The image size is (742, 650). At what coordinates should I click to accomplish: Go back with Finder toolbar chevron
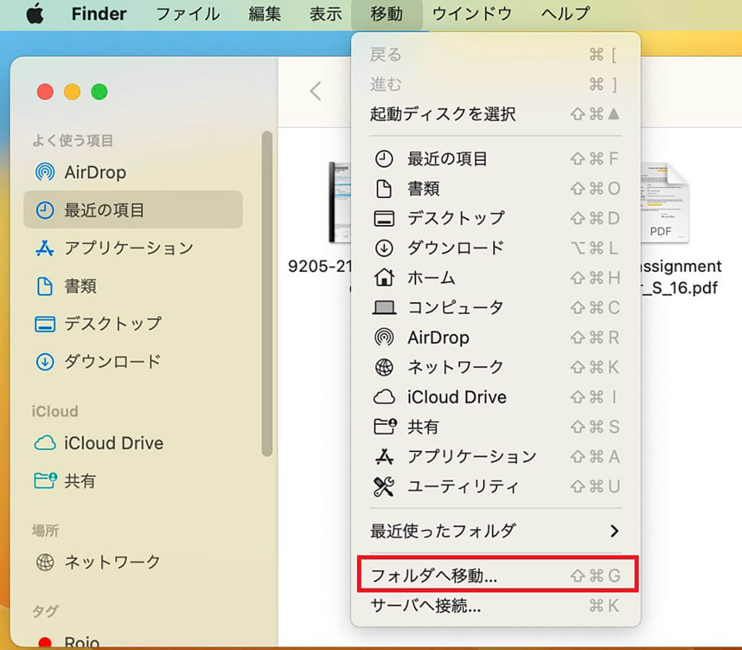pos(315,91)
